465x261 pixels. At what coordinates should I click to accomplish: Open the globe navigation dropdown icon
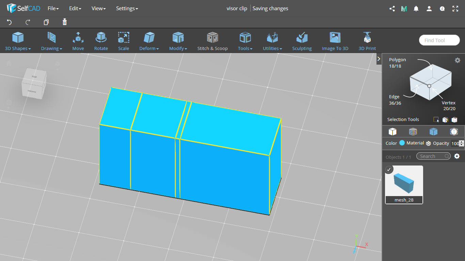[x=9, y=102]
